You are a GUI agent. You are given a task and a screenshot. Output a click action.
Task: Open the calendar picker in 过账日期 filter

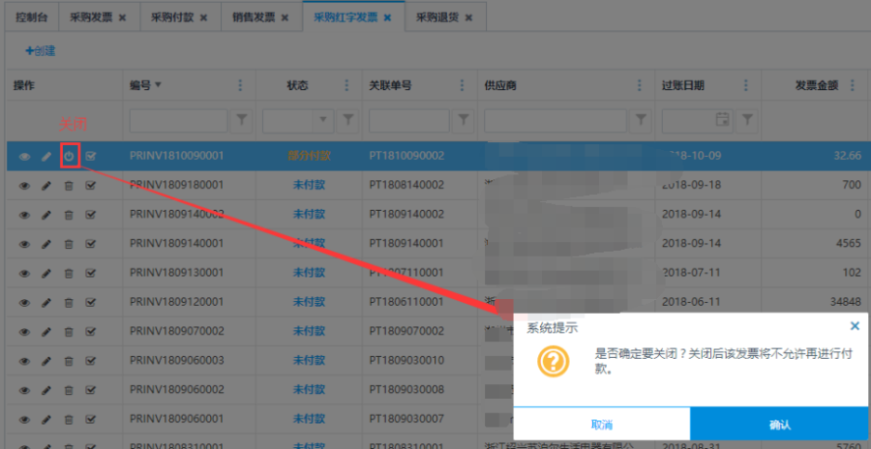[x=722, y=120]
